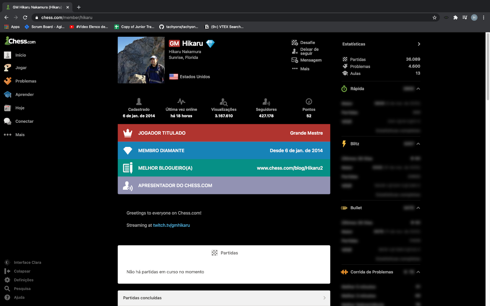Click the Visualizações icon

pyautogui.click(x=224, y=102)
